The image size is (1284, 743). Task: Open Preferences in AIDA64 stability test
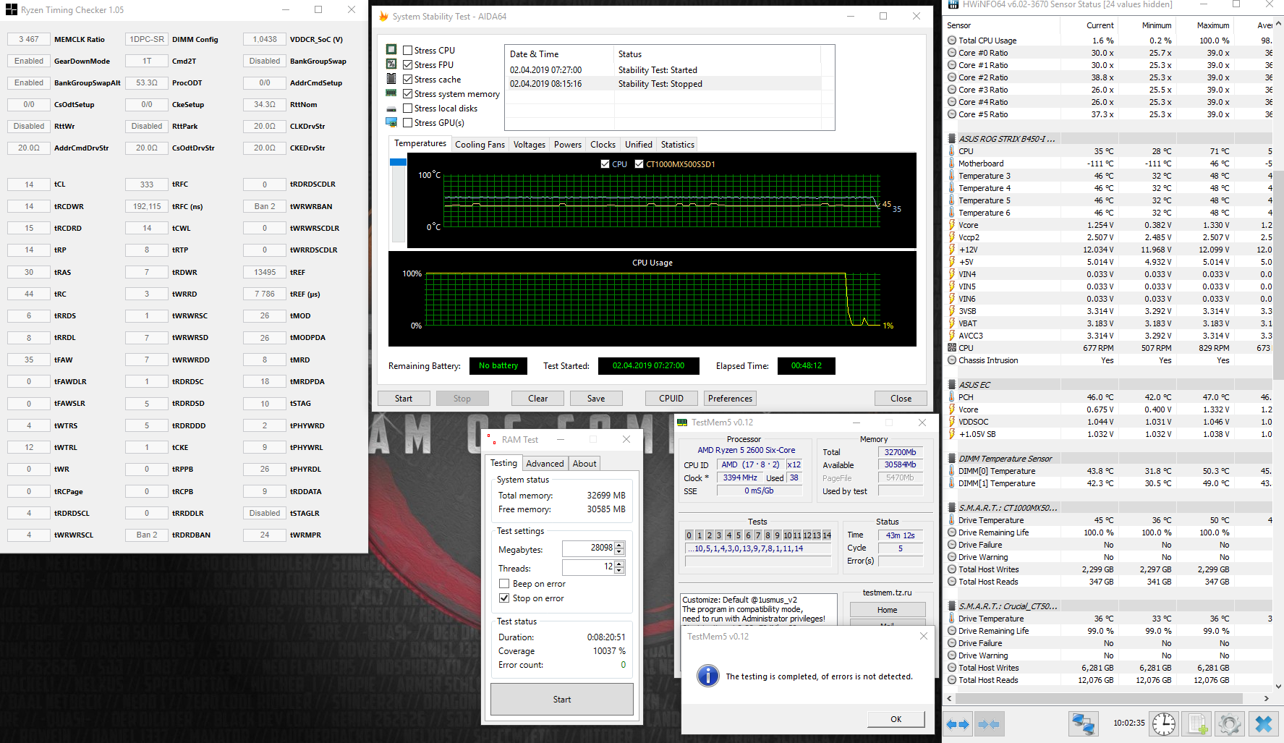(x=731, y=399)
